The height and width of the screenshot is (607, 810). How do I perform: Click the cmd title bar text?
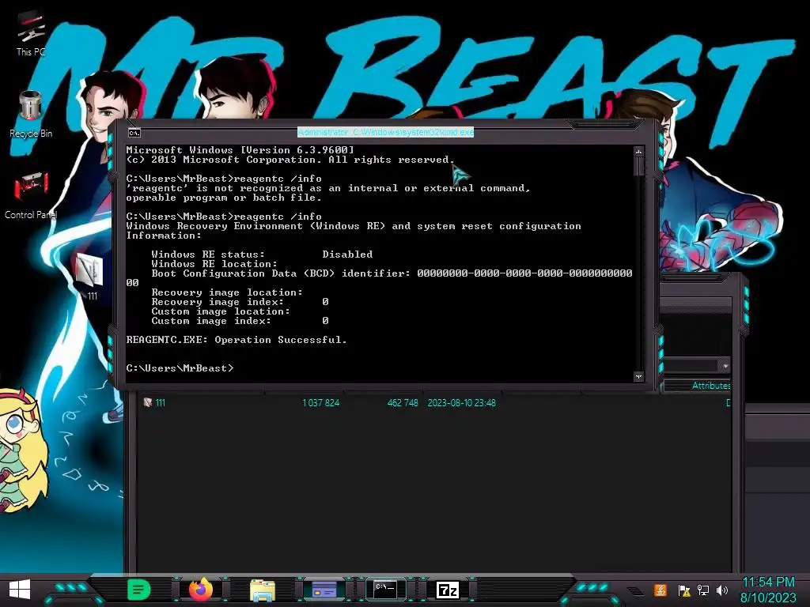pos(385,132)
